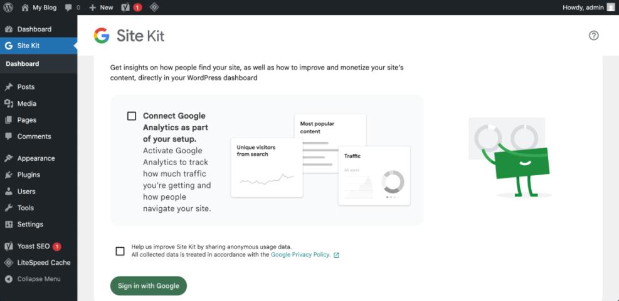Click the Unique visitors from search card

point(267,168)
